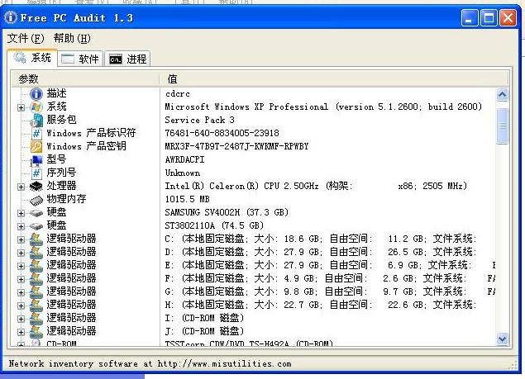This screenshot has height=379, width=525.
Task: Click logical drive icon for G: row
Action: [36, 292]
